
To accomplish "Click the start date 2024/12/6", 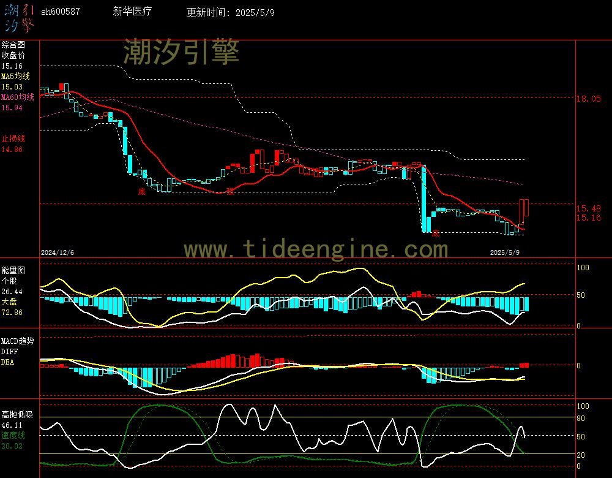I will click(58, 252).
